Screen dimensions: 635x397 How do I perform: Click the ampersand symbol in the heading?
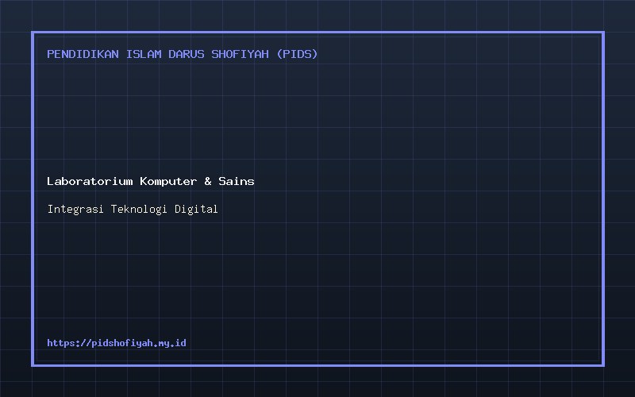pyautogui.click(x=208, y=181)
